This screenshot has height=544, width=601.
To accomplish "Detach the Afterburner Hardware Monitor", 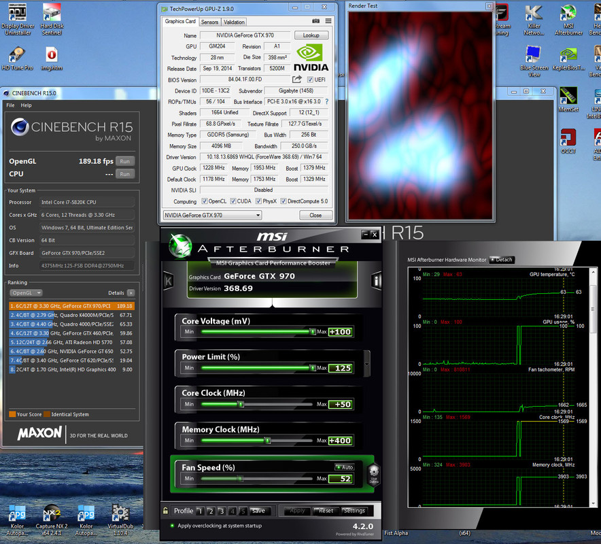I will tap(501, 260).
